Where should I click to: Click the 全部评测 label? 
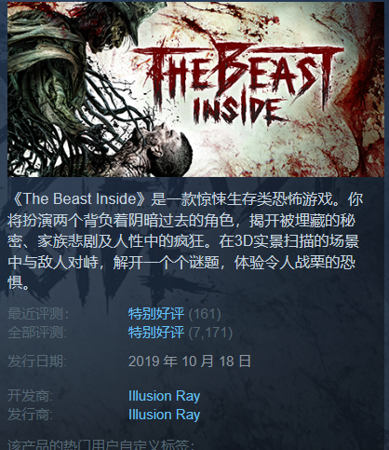tap(37, 333)
